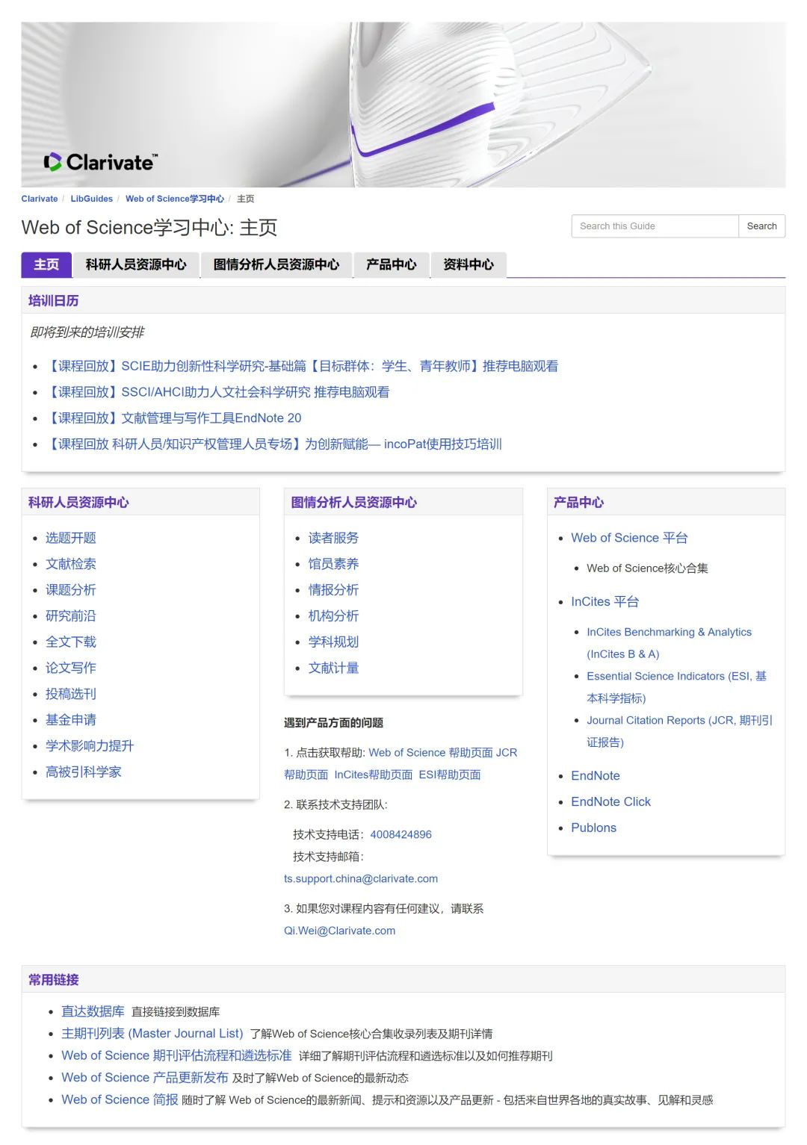Click the Search button
The height and width of the screenshot is (1145, 807).
tap(761, 226)
